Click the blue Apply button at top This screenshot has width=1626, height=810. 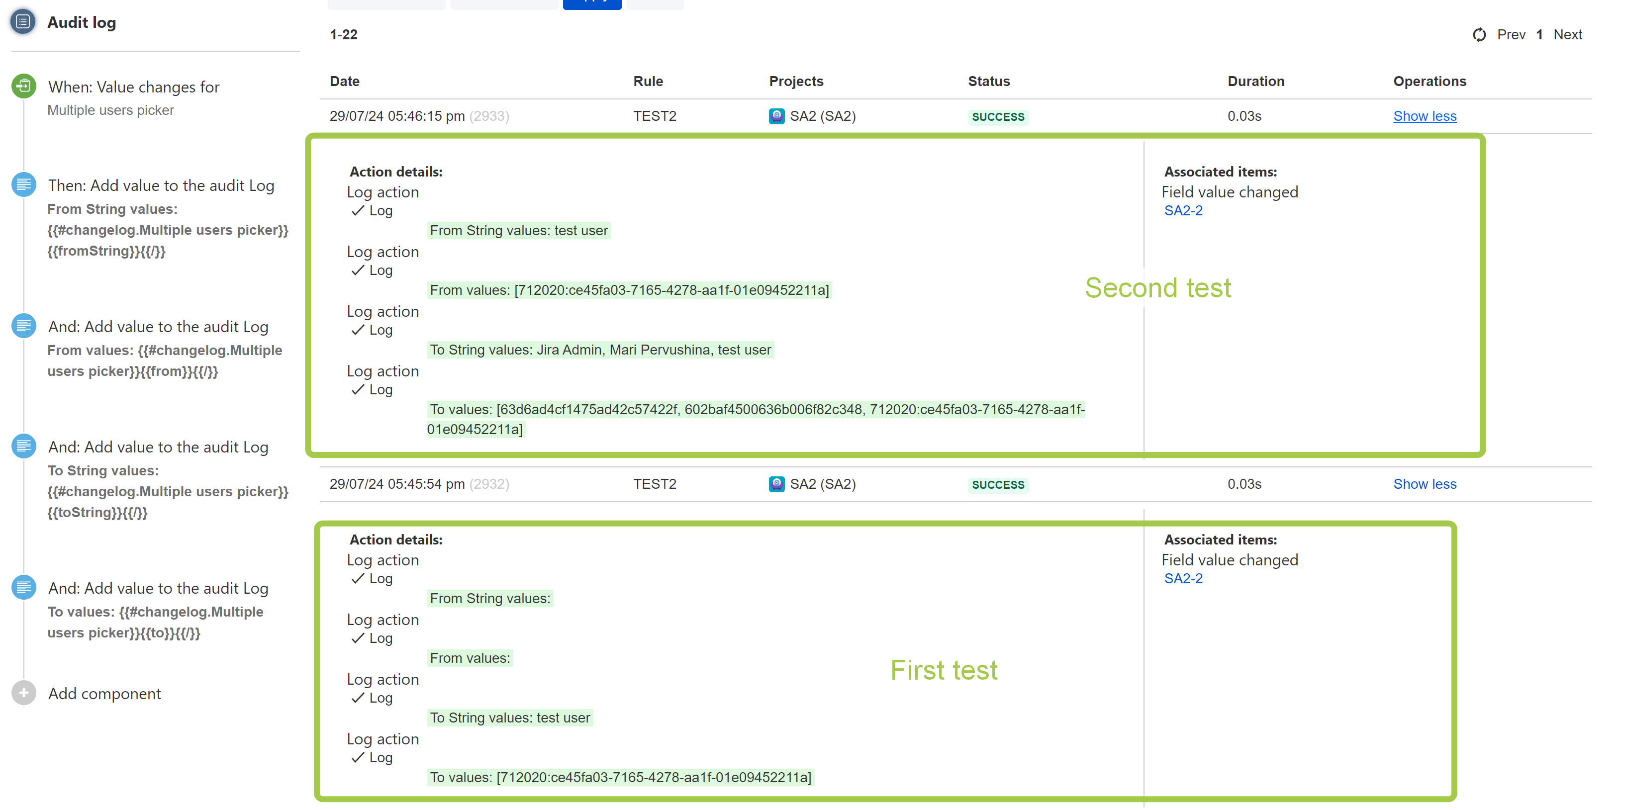[591, 4]
